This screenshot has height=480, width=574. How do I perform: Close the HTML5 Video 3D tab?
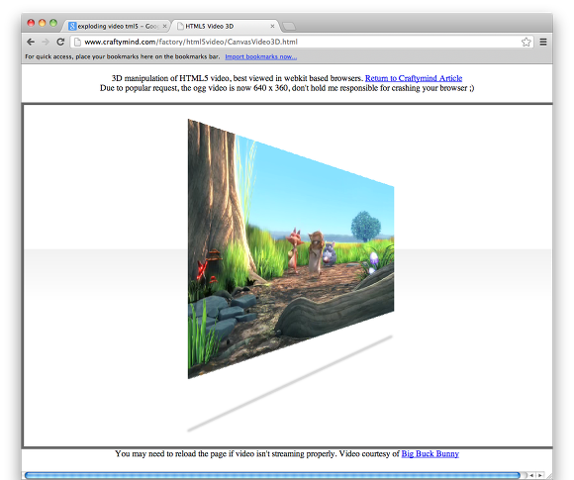coord(272,26)
